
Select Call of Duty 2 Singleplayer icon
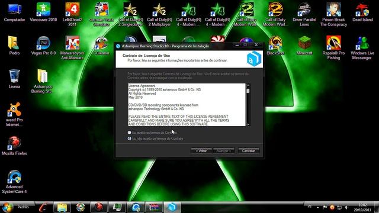point(130,14)
